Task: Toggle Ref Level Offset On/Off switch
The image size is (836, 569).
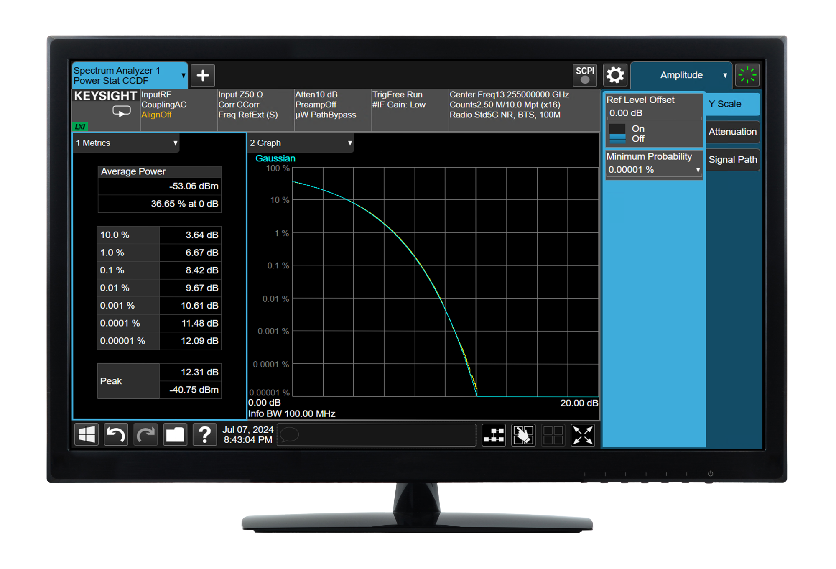Action: 617,134
